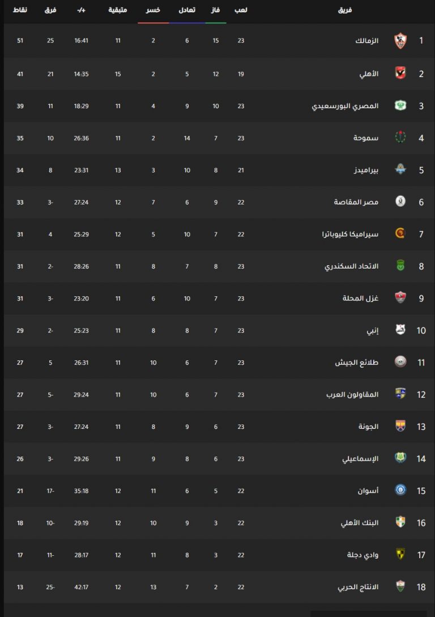Open the Ismaily club crest icon
This screenshot has width=435, height=617.
(x=400, y=458)
